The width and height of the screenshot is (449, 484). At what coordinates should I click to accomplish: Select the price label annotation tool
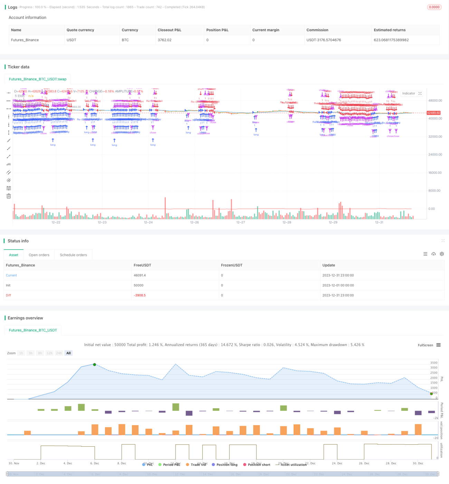coord(9,164)
